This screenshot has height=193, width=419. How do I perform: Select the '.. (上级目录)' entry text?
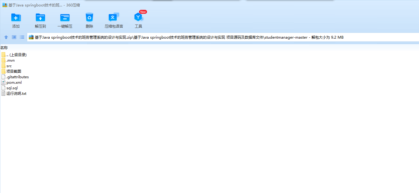click(17, 55)
